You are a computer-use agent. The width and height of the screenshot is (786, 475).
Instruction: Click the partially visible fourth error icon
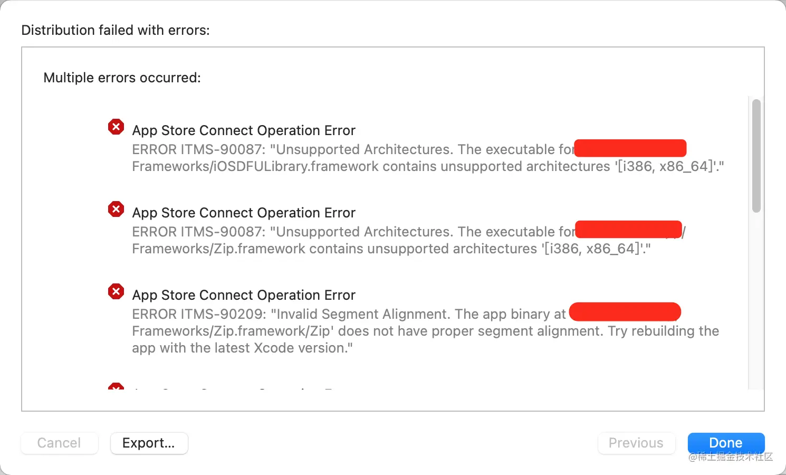pyautogui.click(x=116, y=386)
